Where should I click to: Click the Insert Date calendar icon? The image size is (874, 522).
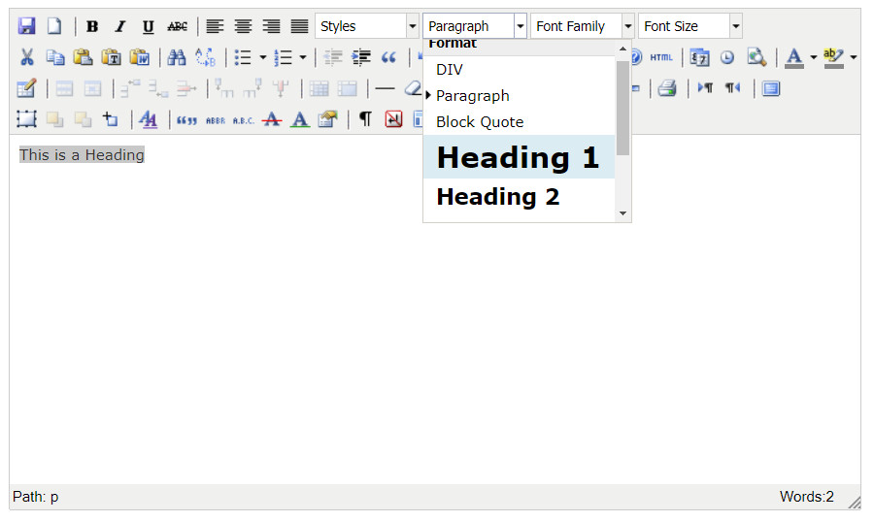click(699, 57)
